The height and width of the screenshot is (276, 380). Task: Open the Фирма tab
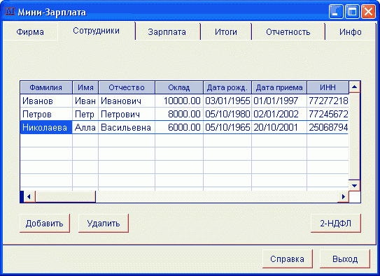click(x=30, y=31)
